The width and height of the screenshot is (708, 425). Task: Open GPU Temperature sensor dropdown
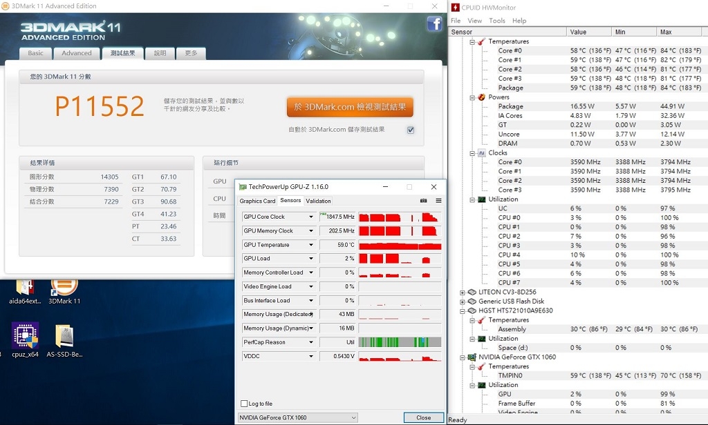310,245
